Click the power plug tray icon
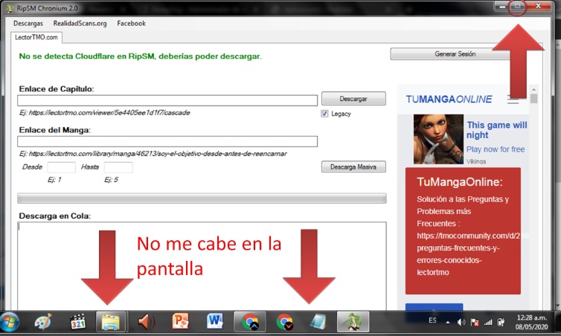561x336 pixels. (x=501, y=323)
